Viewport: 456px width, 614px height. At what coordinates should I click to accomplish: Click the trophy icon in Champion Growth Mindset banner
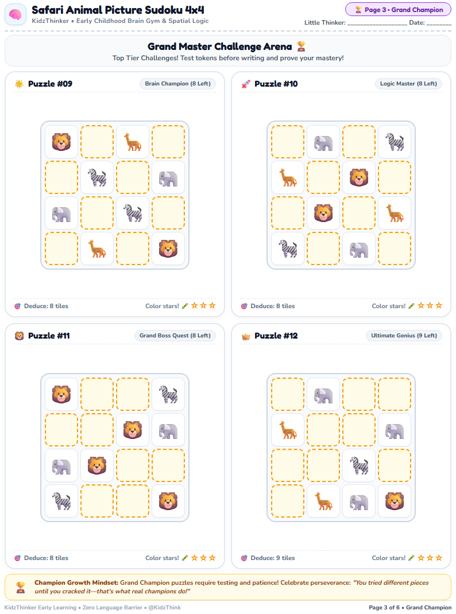(20, 586)
